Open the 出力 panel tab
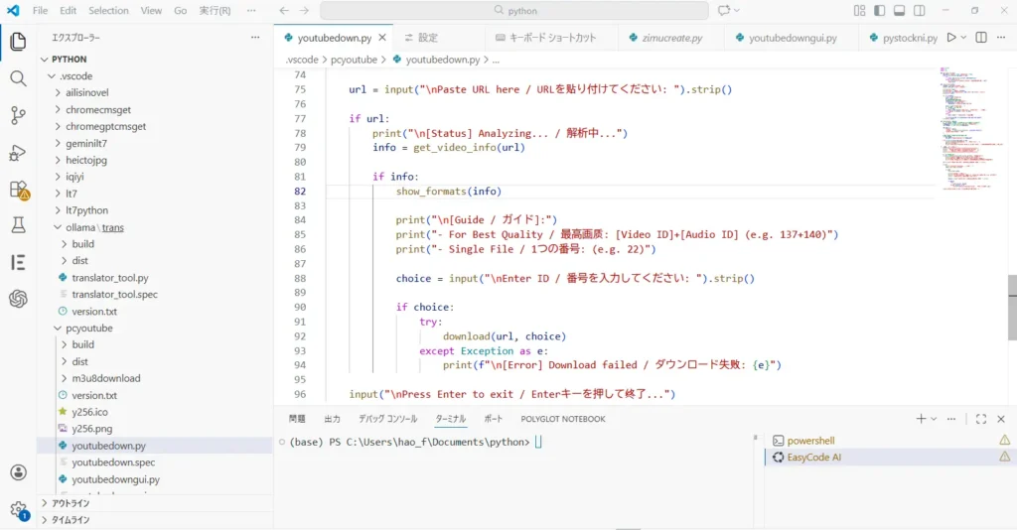The image size is (1017, 530). pyautogui.click(x=332, y=419)
